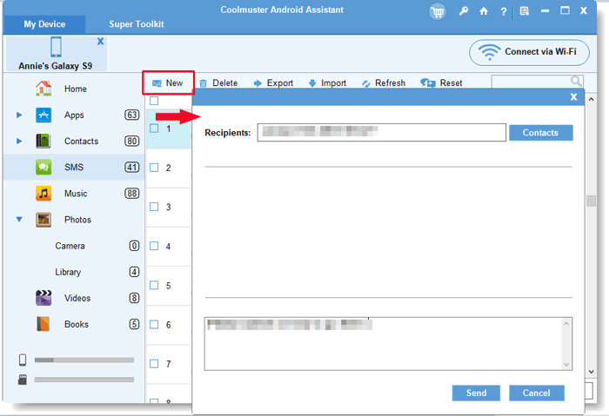Click the Contacts button beside Recipients
Viewport: 609px width, 416px height.
click(x=540, y=133)
